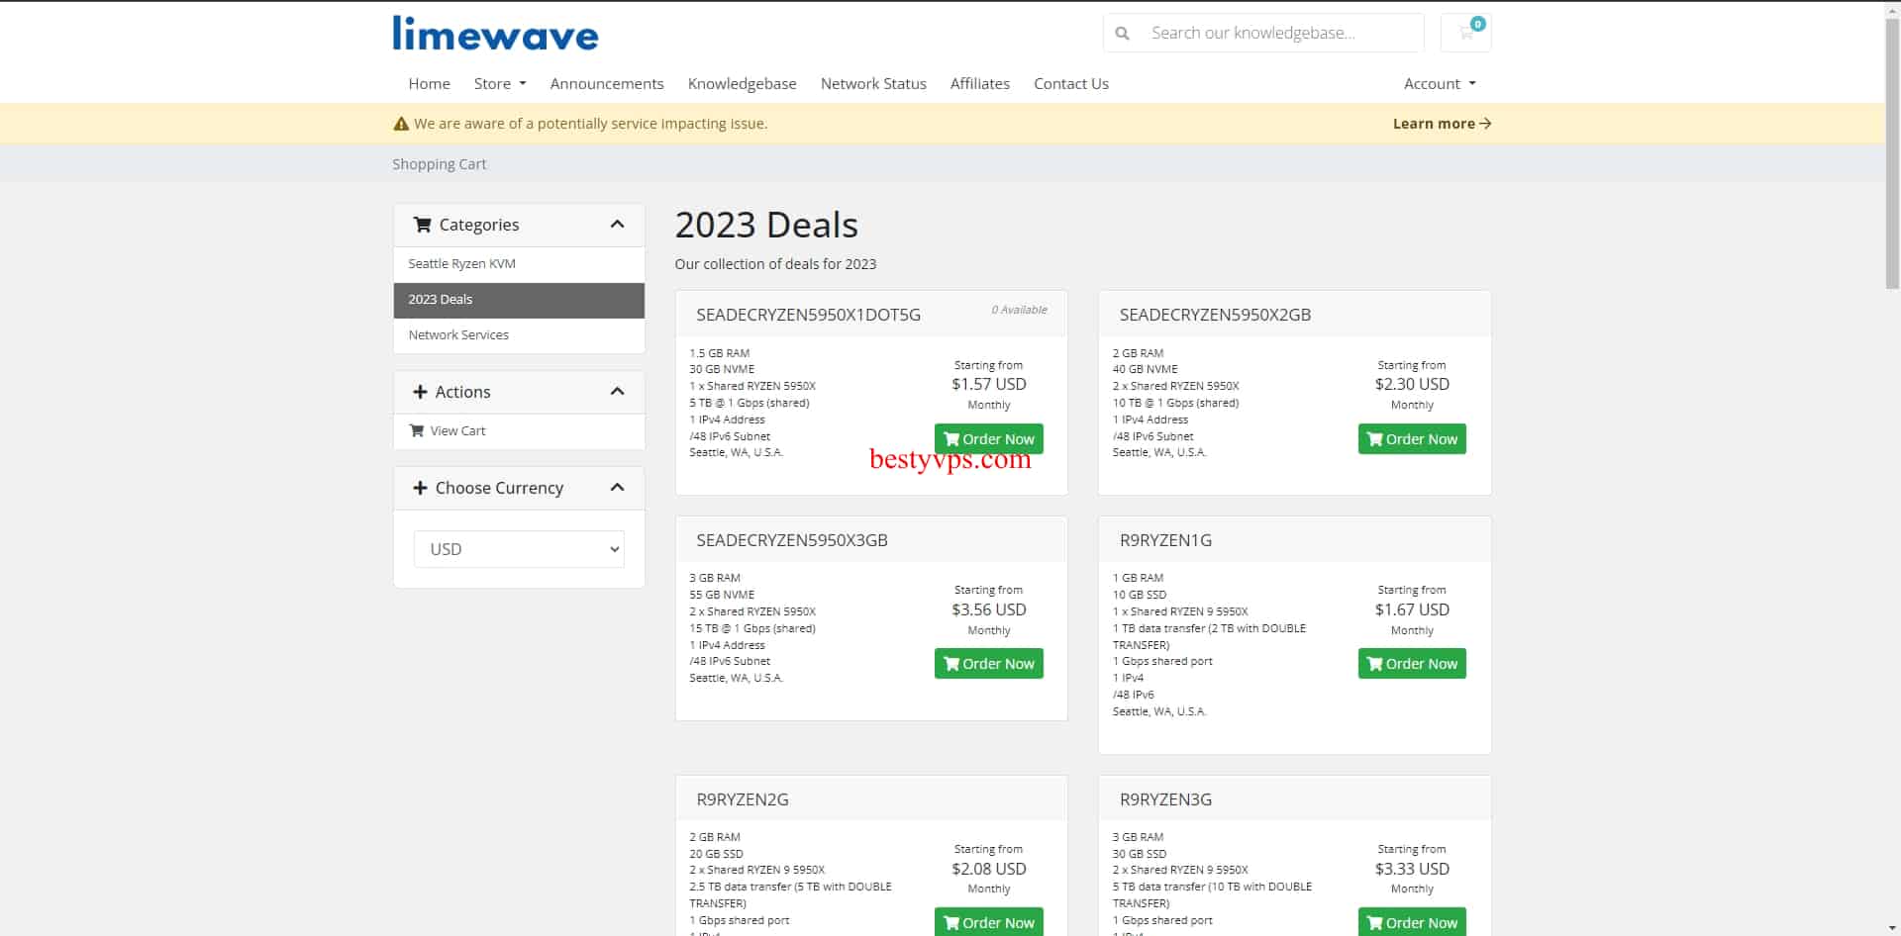Click the cart icon beside Categories heading
The image size is (1901, 936).
pos(422,225)
